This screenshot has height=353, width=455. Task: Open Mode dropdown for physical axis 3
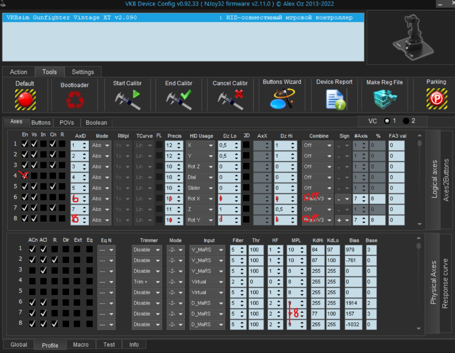(x=175, y=271)
